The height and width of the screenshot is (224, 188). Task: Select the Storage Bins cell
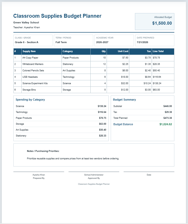41,90
